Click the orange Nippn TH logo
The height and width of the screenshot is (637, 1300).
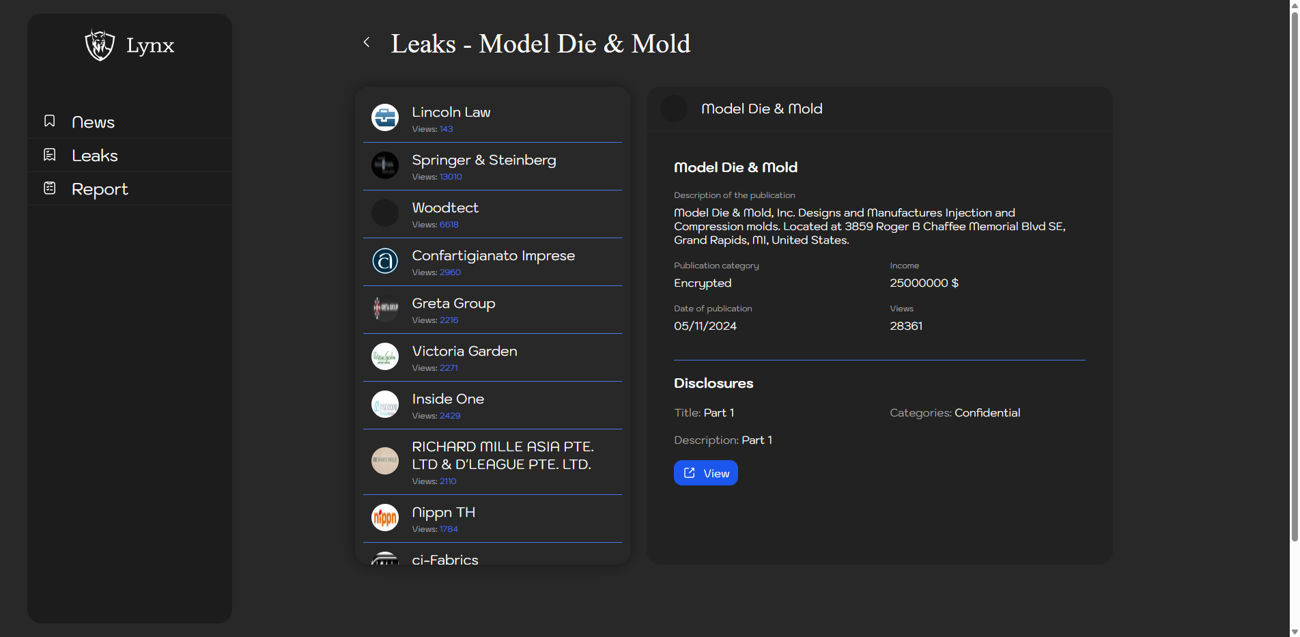(385, 518)
